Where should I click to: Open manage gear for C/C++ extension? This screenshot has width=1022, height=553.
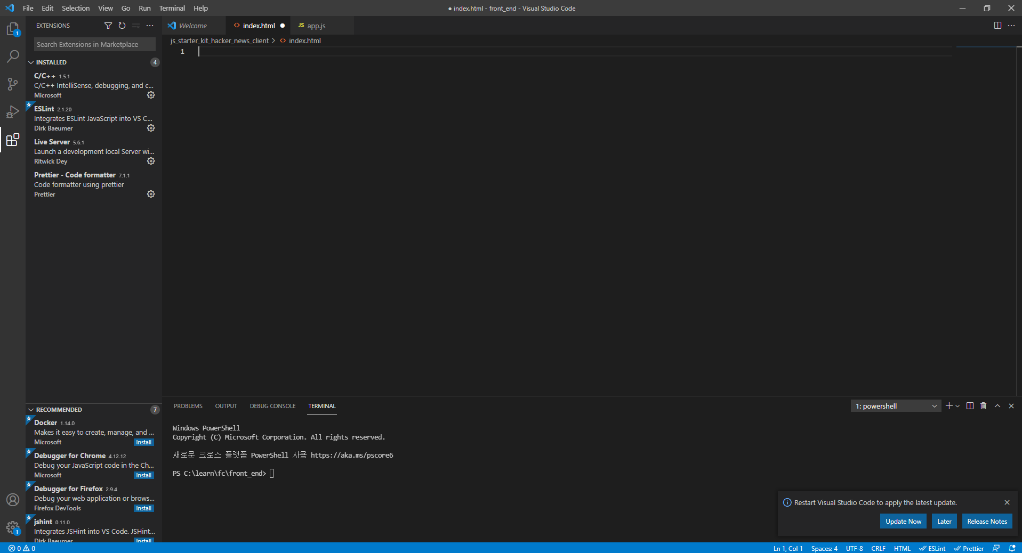click(151, 95)
